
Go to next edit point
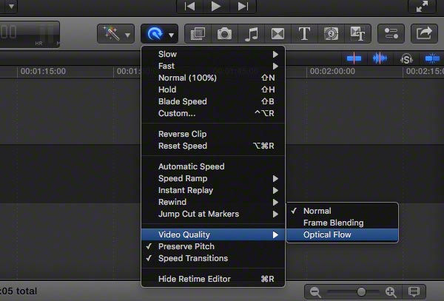click(243, 6)
